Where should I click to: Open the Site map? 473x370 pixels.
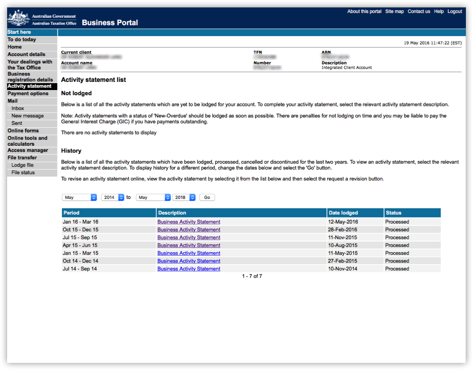click(395, 11)
